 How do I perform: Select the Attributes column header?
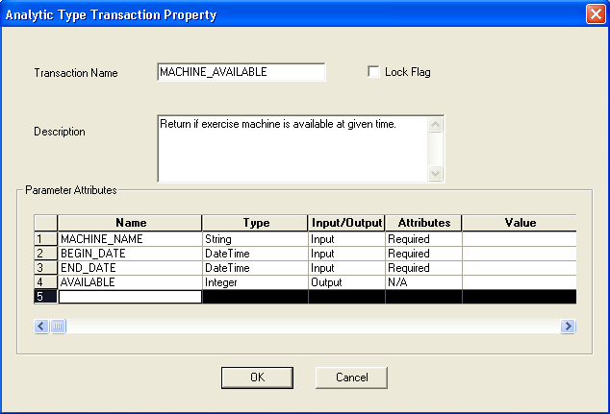pyautogui.click(x=423, y=223)
